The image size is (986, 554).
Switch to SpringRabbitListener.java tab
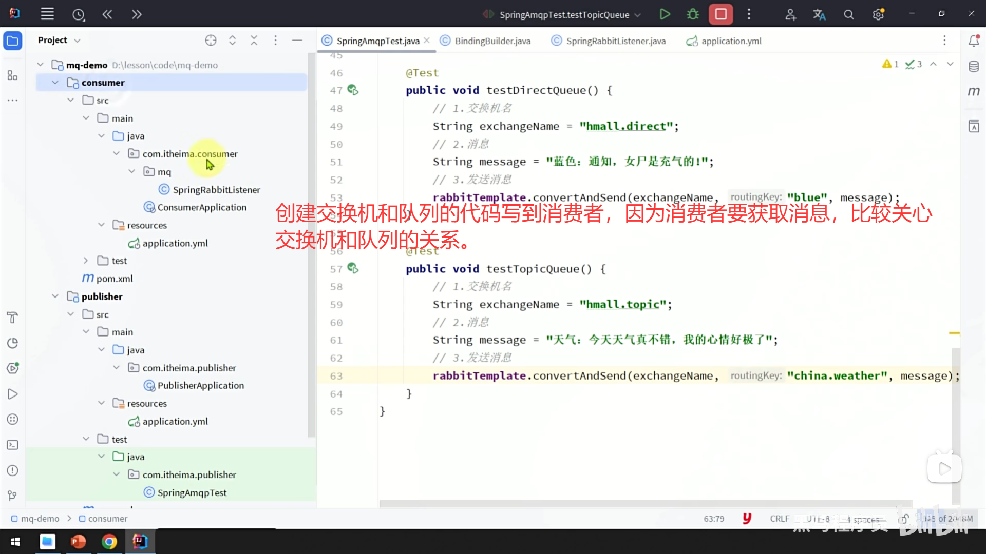point(615,41)
